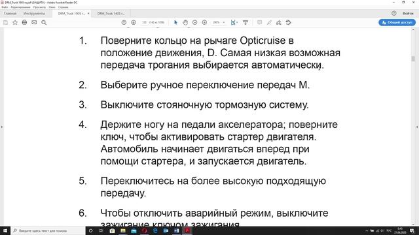The width and height of the screenshot is (419, 235).
Task: Open Task View on the taskbar
Action: tap(101, 230)
